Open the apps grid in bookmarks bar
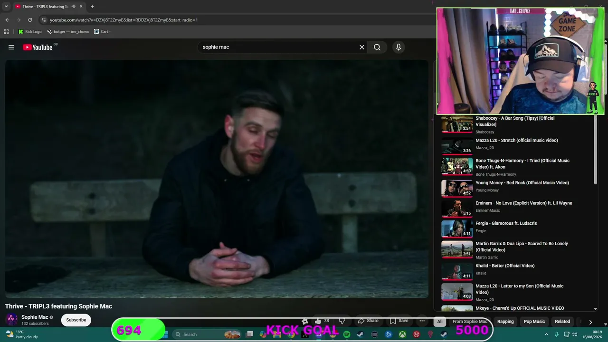608x342 pixels. tap(6, 32)
